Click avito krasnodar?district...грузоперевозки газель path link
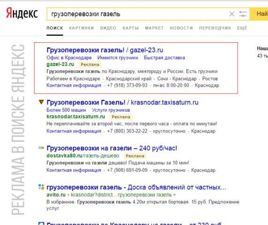The height and width of the screenshot is (225, 268). coord(122,195)
